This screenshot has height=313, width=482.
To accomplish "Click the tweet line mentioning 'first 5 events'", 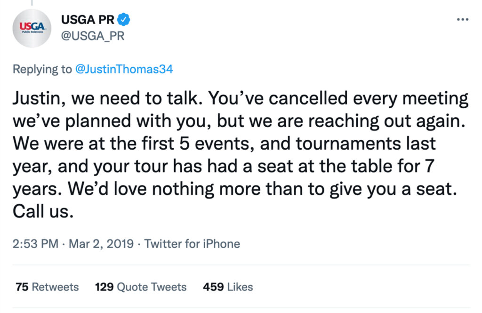I will (x=224, y=144).
